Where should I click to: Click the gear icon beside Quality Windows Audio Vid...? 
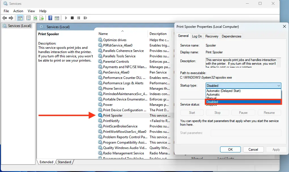[x=100, y=148]
